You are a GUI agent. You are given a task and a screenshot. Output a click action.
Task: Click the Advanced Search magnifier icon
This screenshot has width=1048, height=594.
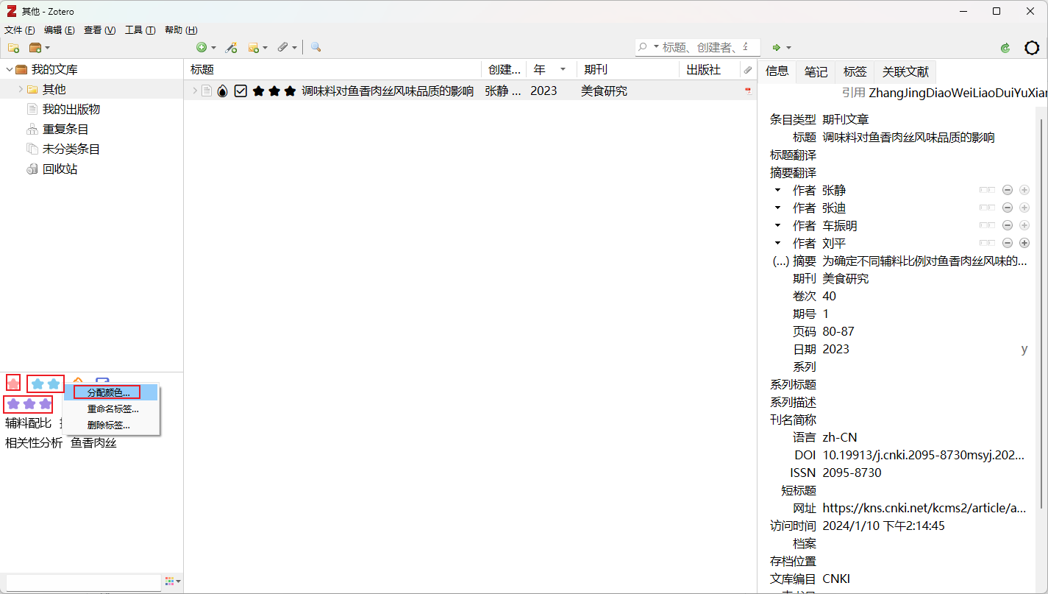point(316,48)
